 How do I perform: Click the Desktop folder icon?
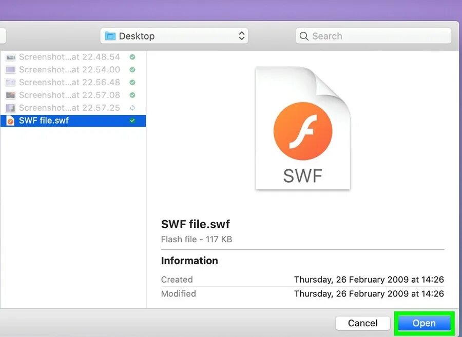110,36
